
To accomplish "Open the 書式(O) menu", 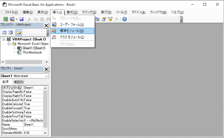I will (x=72, y=12).
